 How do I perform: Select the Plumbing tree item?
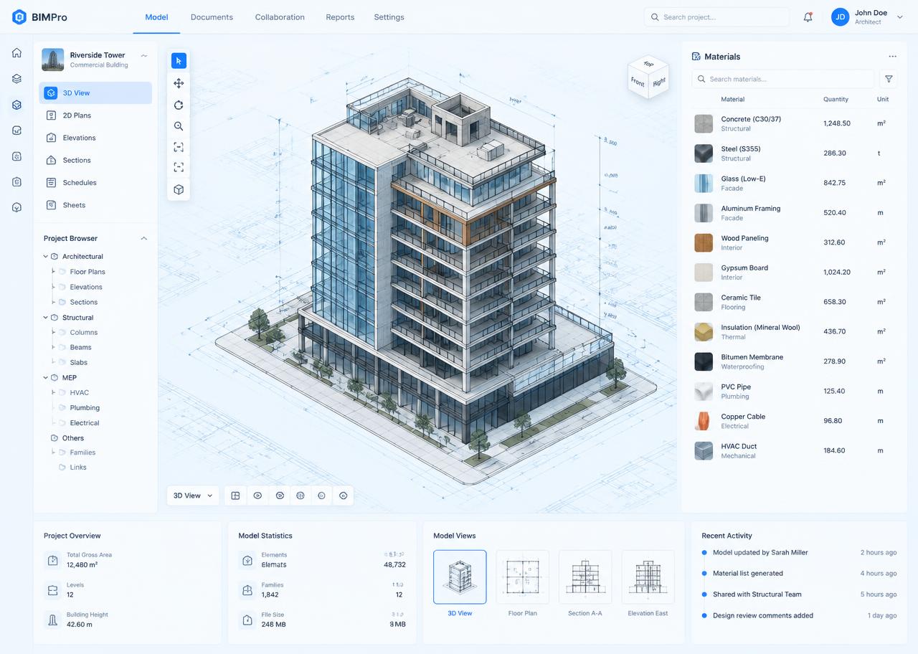(85, 408)
